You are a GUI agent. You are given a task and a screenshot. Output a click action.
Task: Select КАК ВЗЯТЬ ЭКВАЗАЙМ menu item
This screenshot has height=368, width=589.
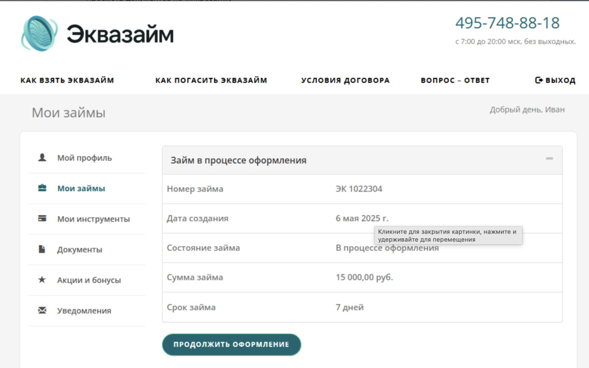[x=68, y=80]
